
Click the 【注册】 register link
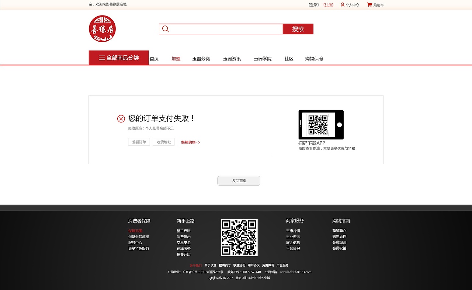coord(328,5)
